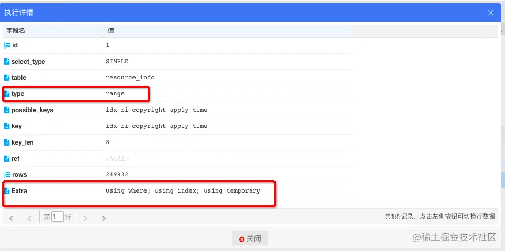Select the table field name
This screenshot has height=251, width=505.
[x=19, y=78]
